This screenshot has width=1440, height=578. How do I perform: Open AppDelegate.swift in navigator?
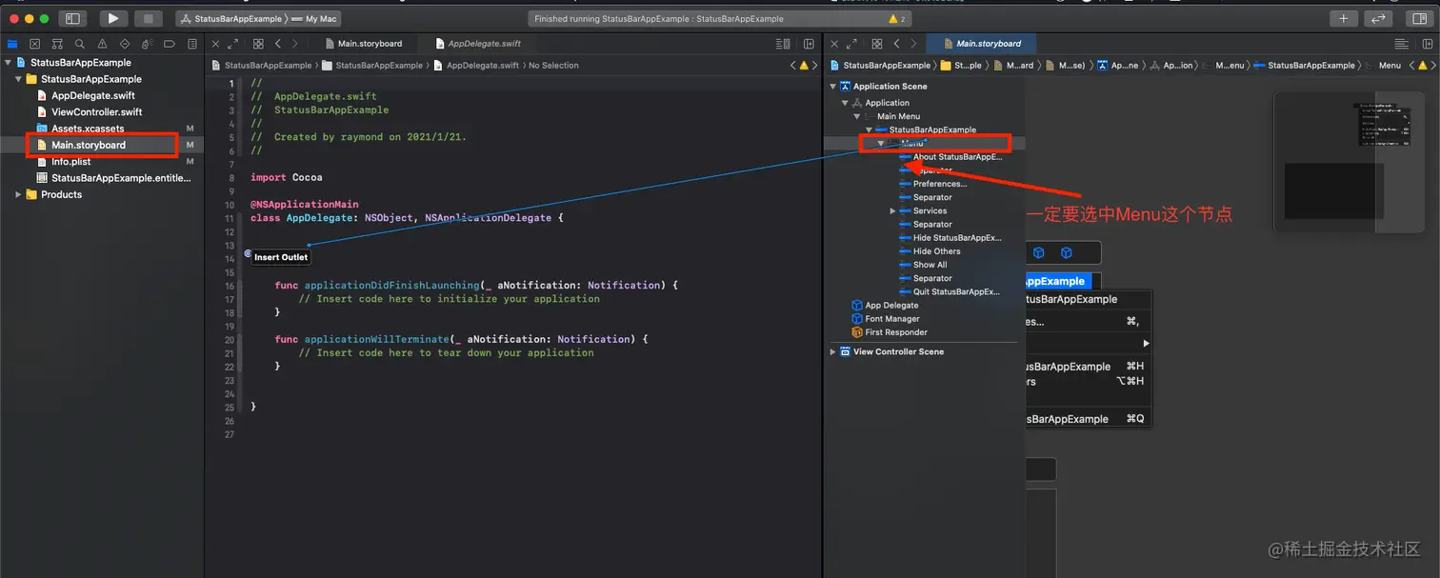(x=92, y=95)
